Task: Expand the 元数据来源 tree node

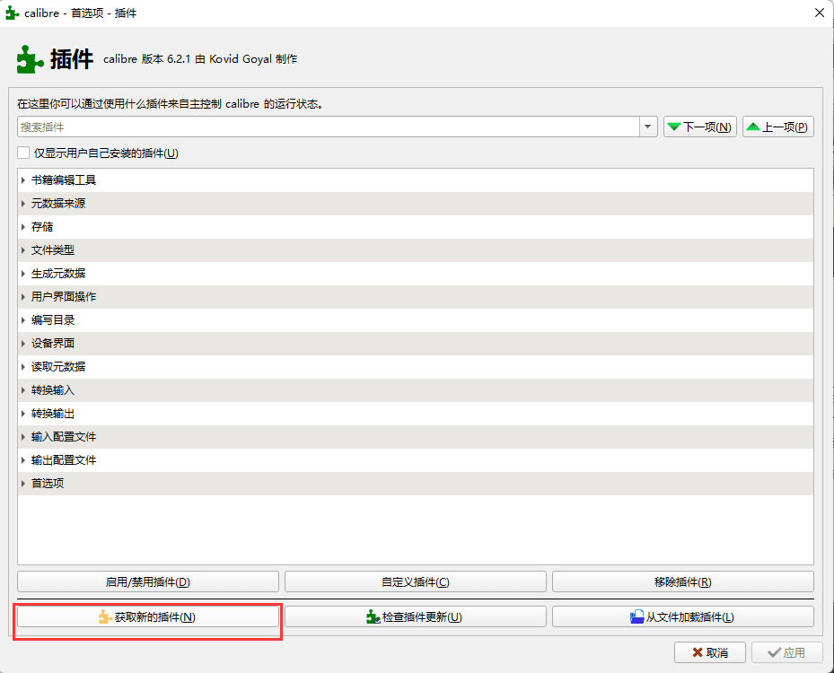Action: pyautogui.click(x=23, y=204)
